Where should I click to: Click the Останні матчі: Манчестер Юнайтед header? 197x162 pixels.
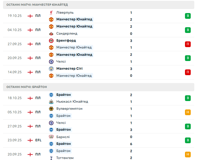pos(37,5)
